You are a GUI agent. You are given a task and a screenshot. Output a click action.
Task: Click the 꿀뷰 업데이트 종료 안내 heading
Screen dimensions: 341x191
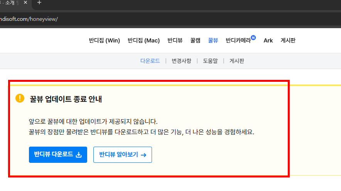[66, 99]
